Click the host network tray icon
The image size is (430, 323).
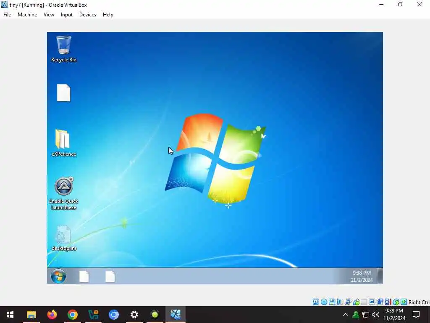point(366,315)
